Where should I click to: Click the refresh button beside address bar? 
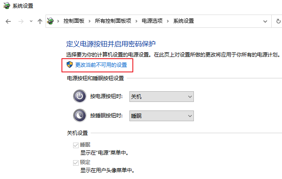pos(278,21)
